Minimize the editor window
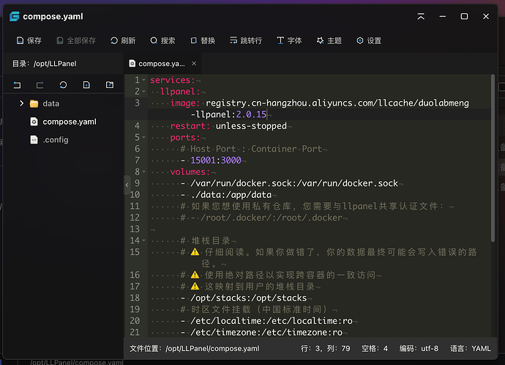The height and width of the screenshot is (365, 505). tap(443, 16)
